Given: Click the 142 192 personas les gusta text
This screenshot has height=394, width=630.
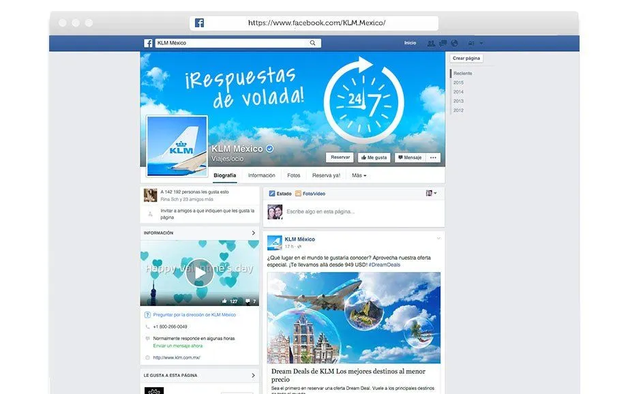Looking at the screenshot, I should [x=194, y=192].
